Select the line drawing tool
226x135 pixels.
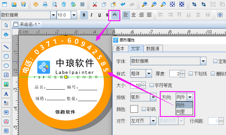(6, 47)
